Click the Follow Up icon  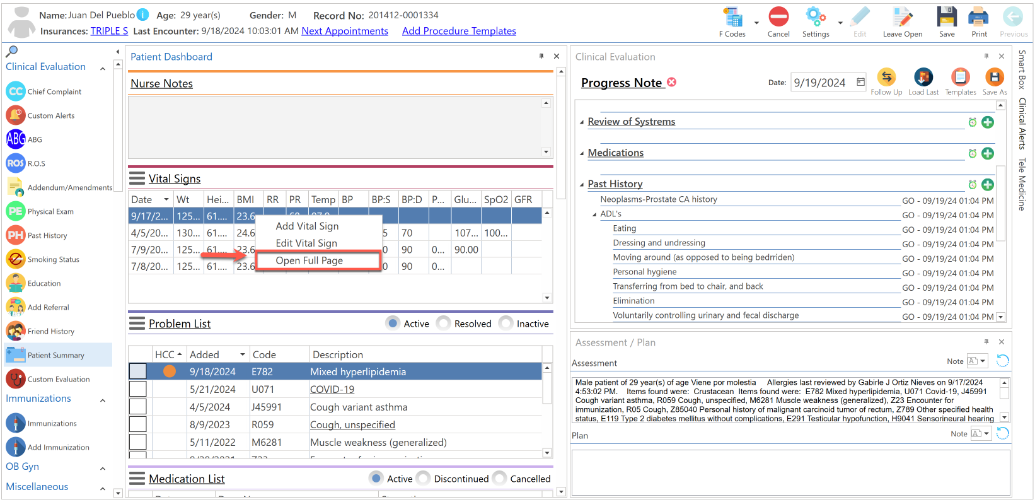click(886, 77)
